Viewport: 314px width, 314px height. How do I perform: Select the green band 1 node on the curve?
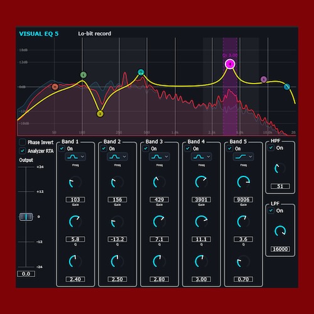pos(84,75)
